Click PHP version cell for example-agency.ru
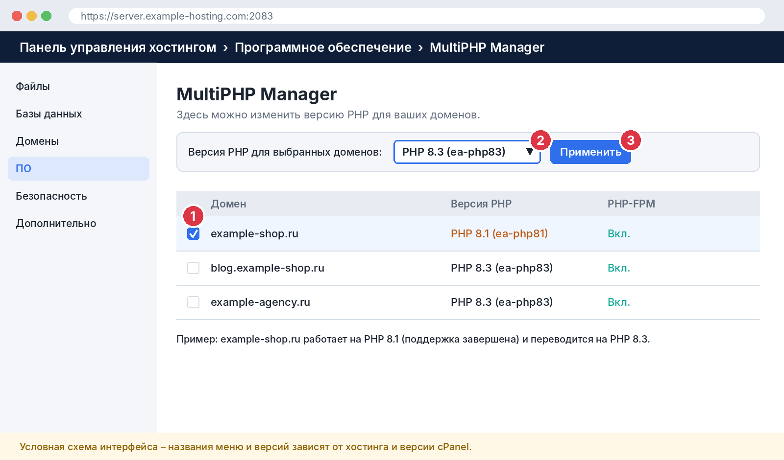Image resolution: width=784 pixels, height=460 pixels. (502, 302)
